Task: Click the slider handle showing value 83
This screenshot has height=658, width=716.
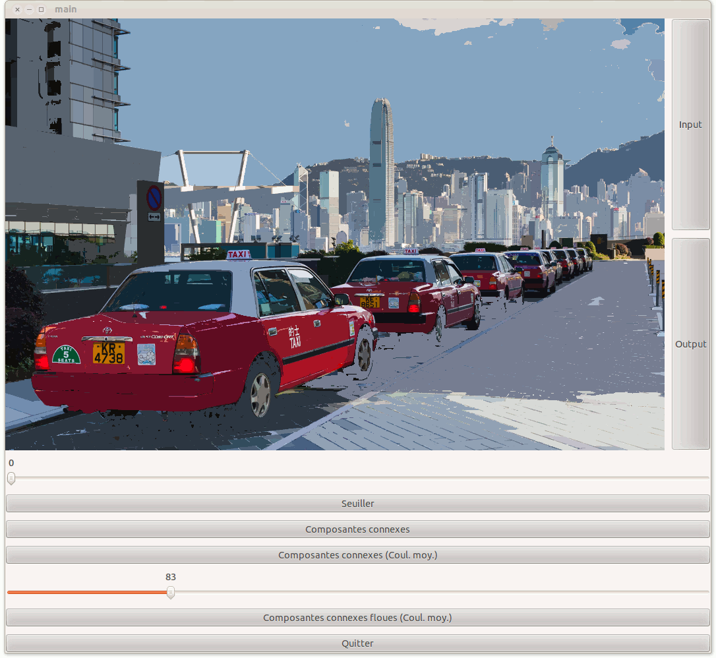Action: 171,592
